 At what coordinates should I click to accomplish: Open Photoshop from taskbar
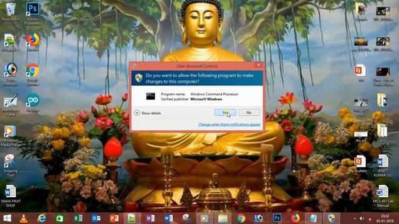tap(277, 218)
